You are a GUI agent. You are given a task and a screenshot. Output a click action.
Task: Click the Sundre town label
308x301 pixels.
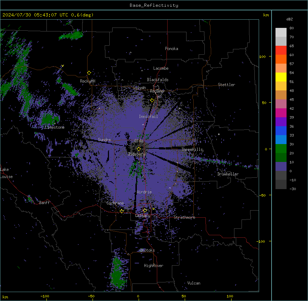pyautogui.click(x=104, y=140)
